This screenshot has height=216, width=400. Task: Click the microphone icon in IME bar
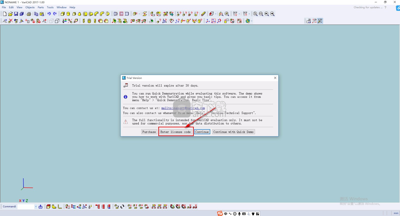point(239,214)
